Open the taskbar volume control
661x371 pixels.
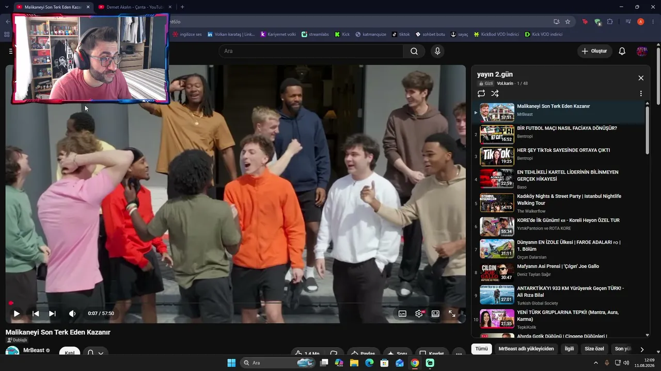coord(626,363)
